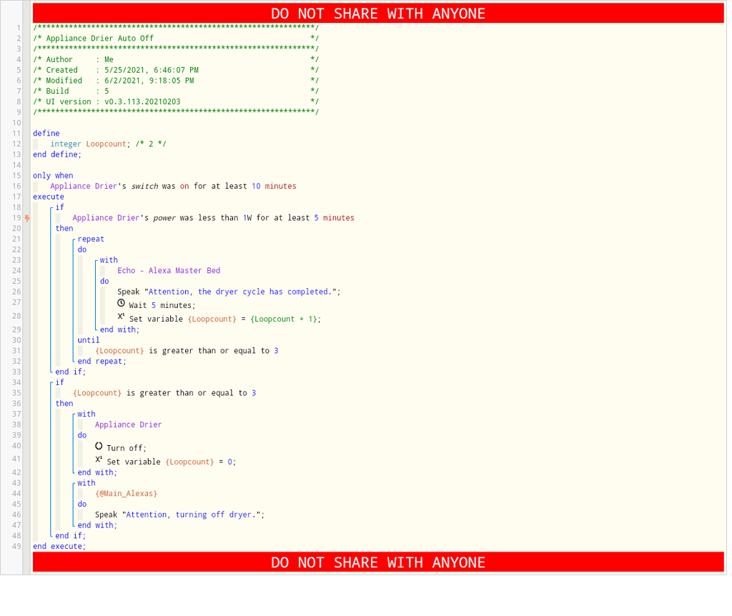Image resolution: width=732 pixels, height=616 pixels.
Task: Select the Echo - Alexa Master Bed device
Action: [x=169, y=270]
